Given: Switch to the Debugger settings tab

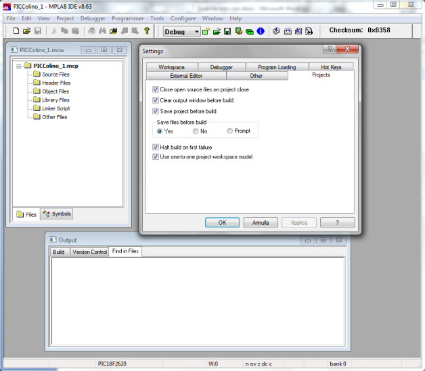Looking at the screenshot, I should pyautogui.click(x=221, y=67).
